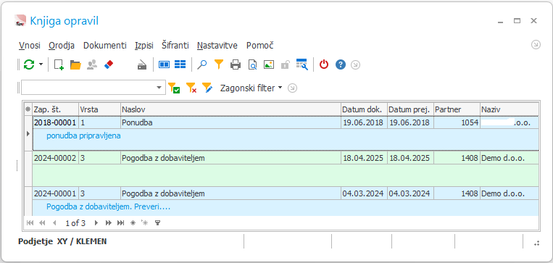The height and width of the screenshot is (263, 553).
Task: Open the Pomoč menu
Action: point(260,46)
